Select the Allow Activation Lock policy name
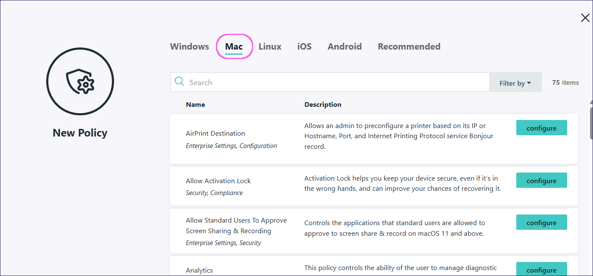 218,181
